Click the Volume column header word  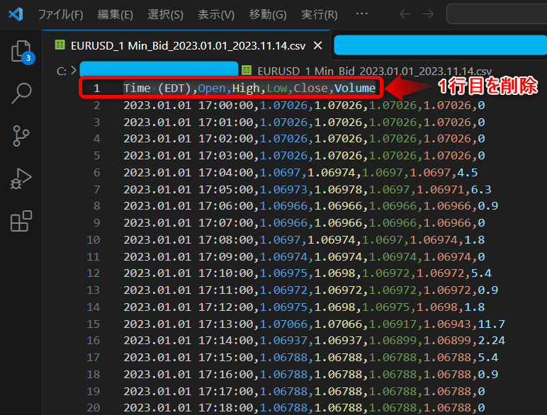[355, 89]
